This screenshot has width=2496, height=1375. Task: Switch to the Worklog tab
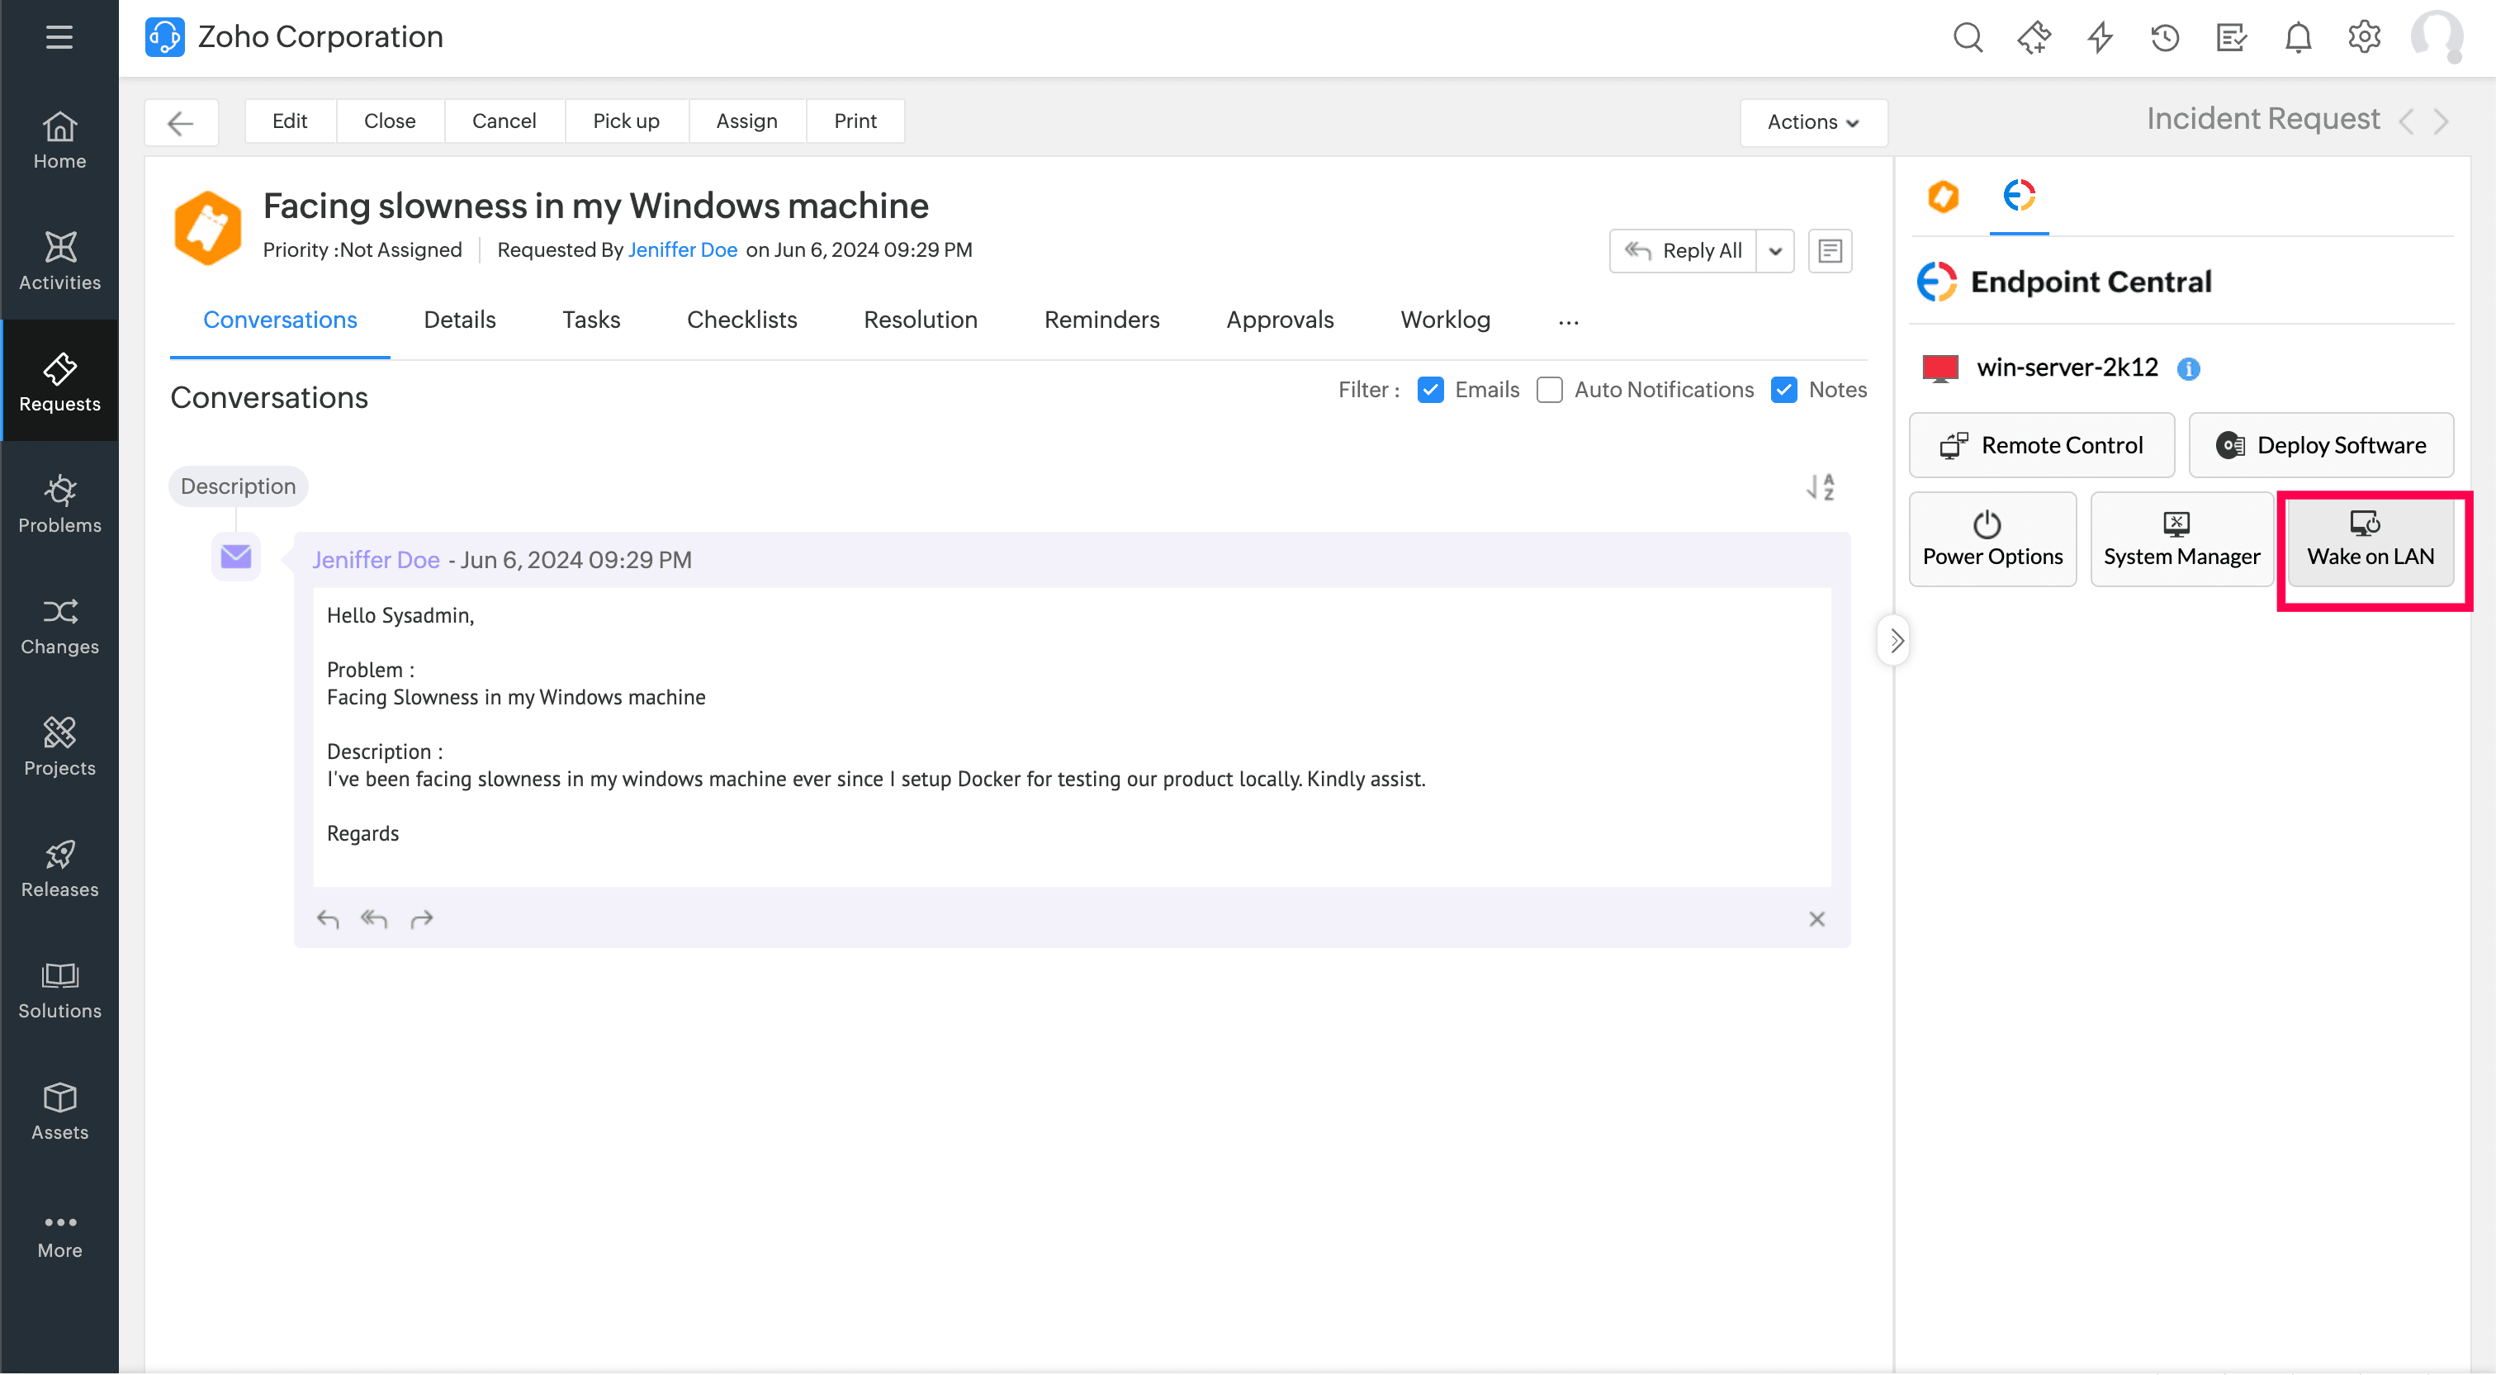tap(1445, 320)
